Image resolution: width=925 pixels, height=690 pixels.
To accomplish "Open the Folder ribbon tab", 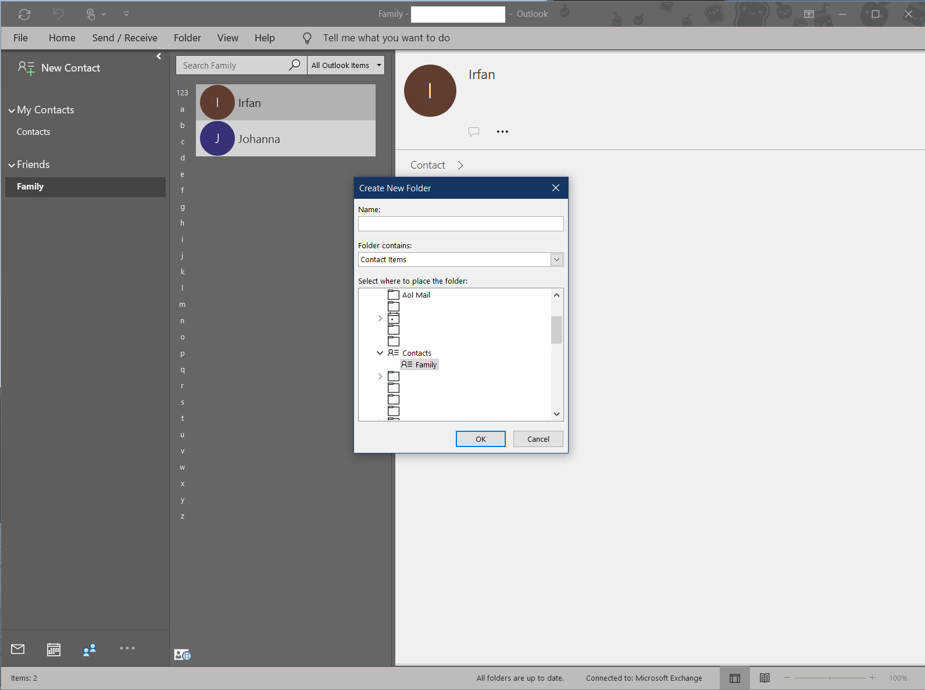I will [187, 38].
